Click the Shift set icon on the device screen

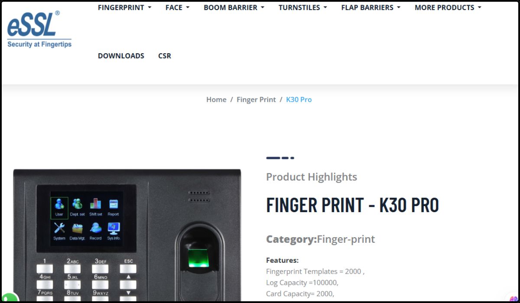96,208
